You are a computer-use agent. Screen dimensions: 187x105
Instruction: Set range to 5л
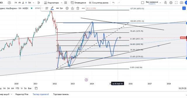25,88
